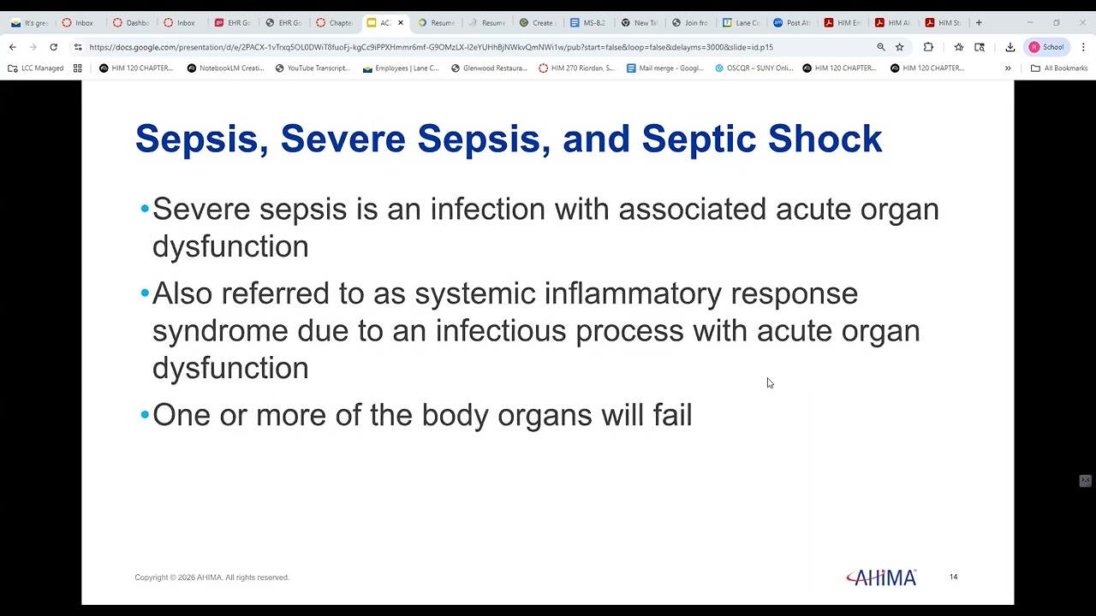Open the LCC Managed bookmarks folder
This screenshot has height=616, width=1096.
pyautogui.click(x=36, y=68)
